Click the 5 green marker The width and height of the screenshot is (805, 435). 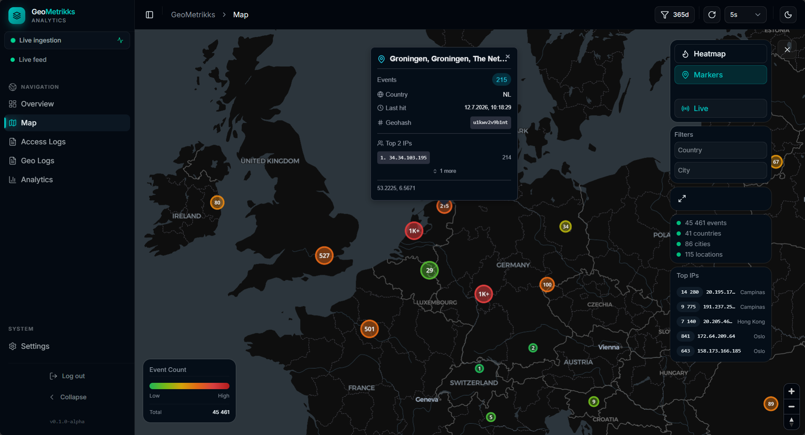pyautogui.click(x=491, y=417)
